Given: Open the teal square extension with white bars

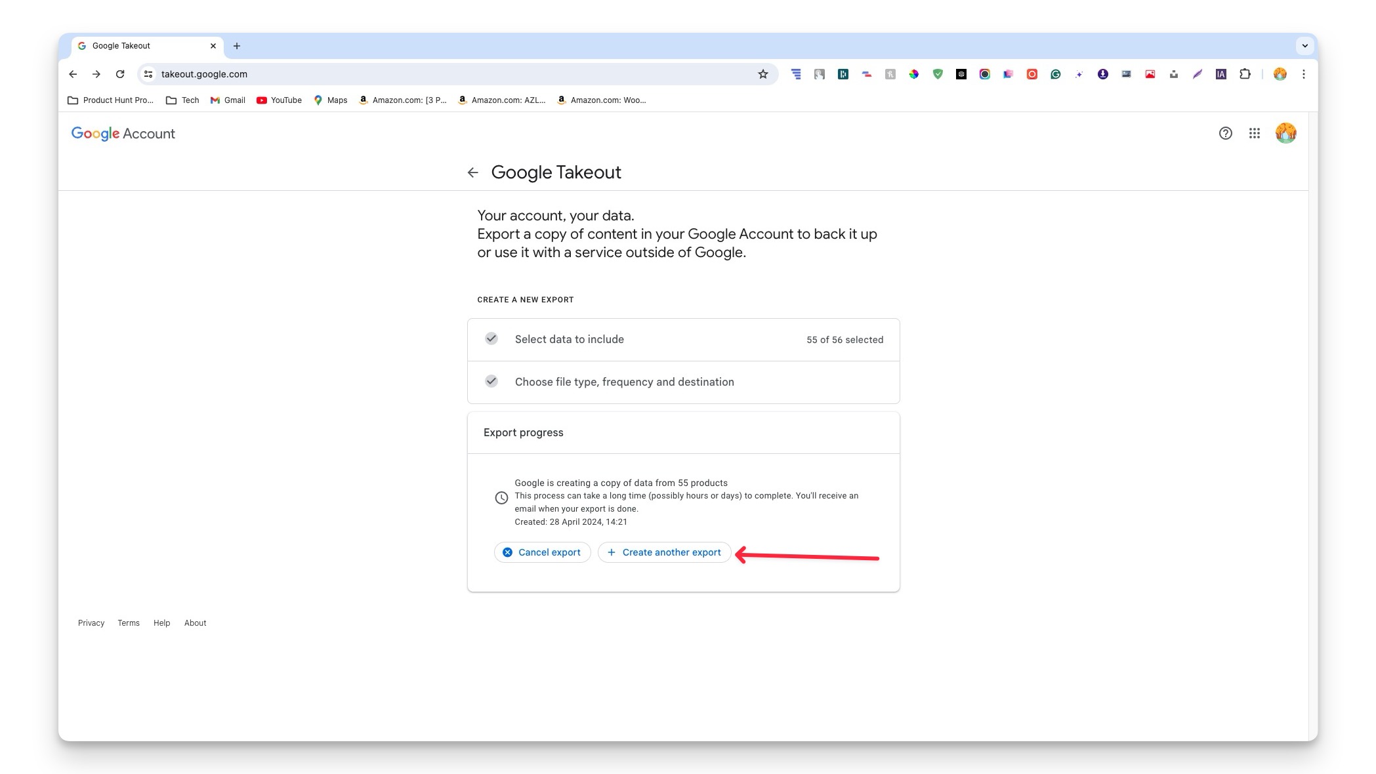Looking at the screenshot, I should pos(843,74).
